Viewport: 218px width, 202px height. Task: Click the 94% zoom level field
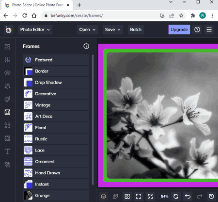[x=164, y=196]
